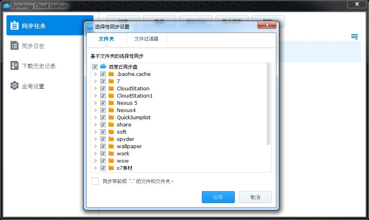Expand the spyder folder

click(x=95, y=139)
